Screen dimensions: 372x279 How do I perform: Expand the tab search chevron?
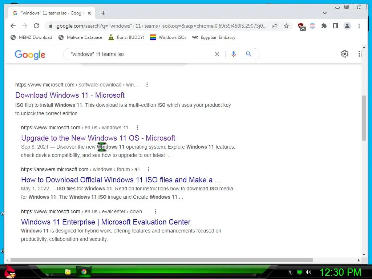(325, 13)
